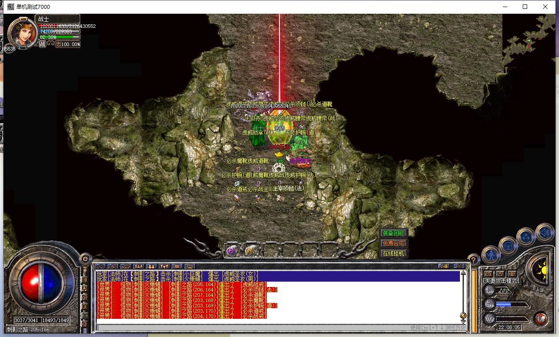Close the chat panel with X button
The height and width of the screenshot is (337, 559).
pyautogui.click(x=459, y=266)
